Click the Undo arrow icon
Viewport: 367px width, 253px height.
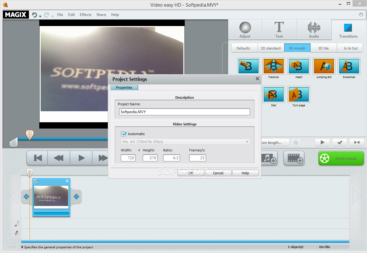tap(35, 15)
